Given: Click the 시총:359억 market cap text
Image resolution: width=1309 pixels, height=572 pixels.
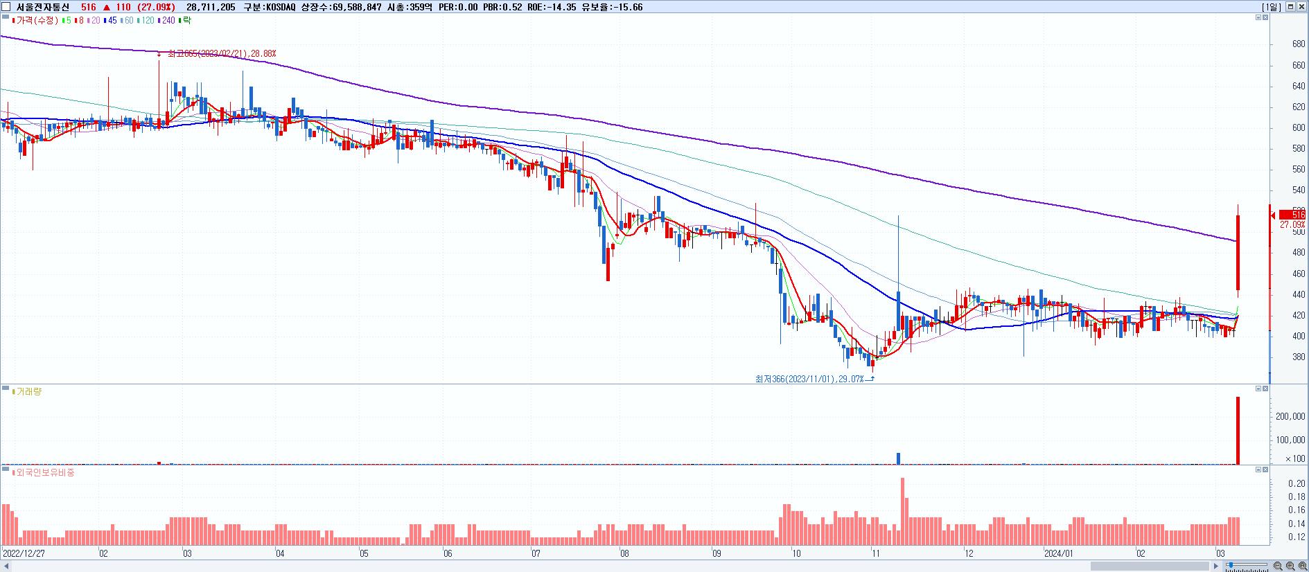Looking at the screenshot, I should pos(409,7).
